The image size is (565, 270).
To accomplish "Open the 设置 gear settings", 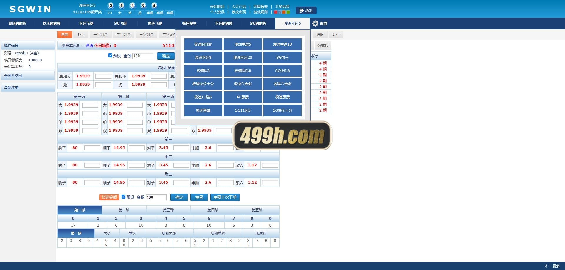I will [320, 24].
